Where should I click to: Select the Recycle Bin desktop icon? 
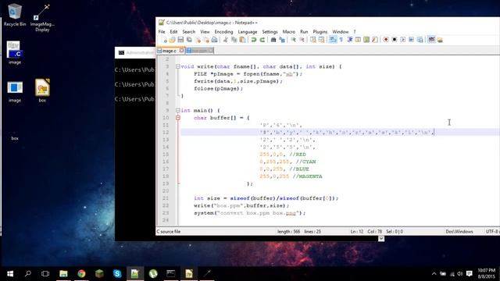tap(15, 15)
